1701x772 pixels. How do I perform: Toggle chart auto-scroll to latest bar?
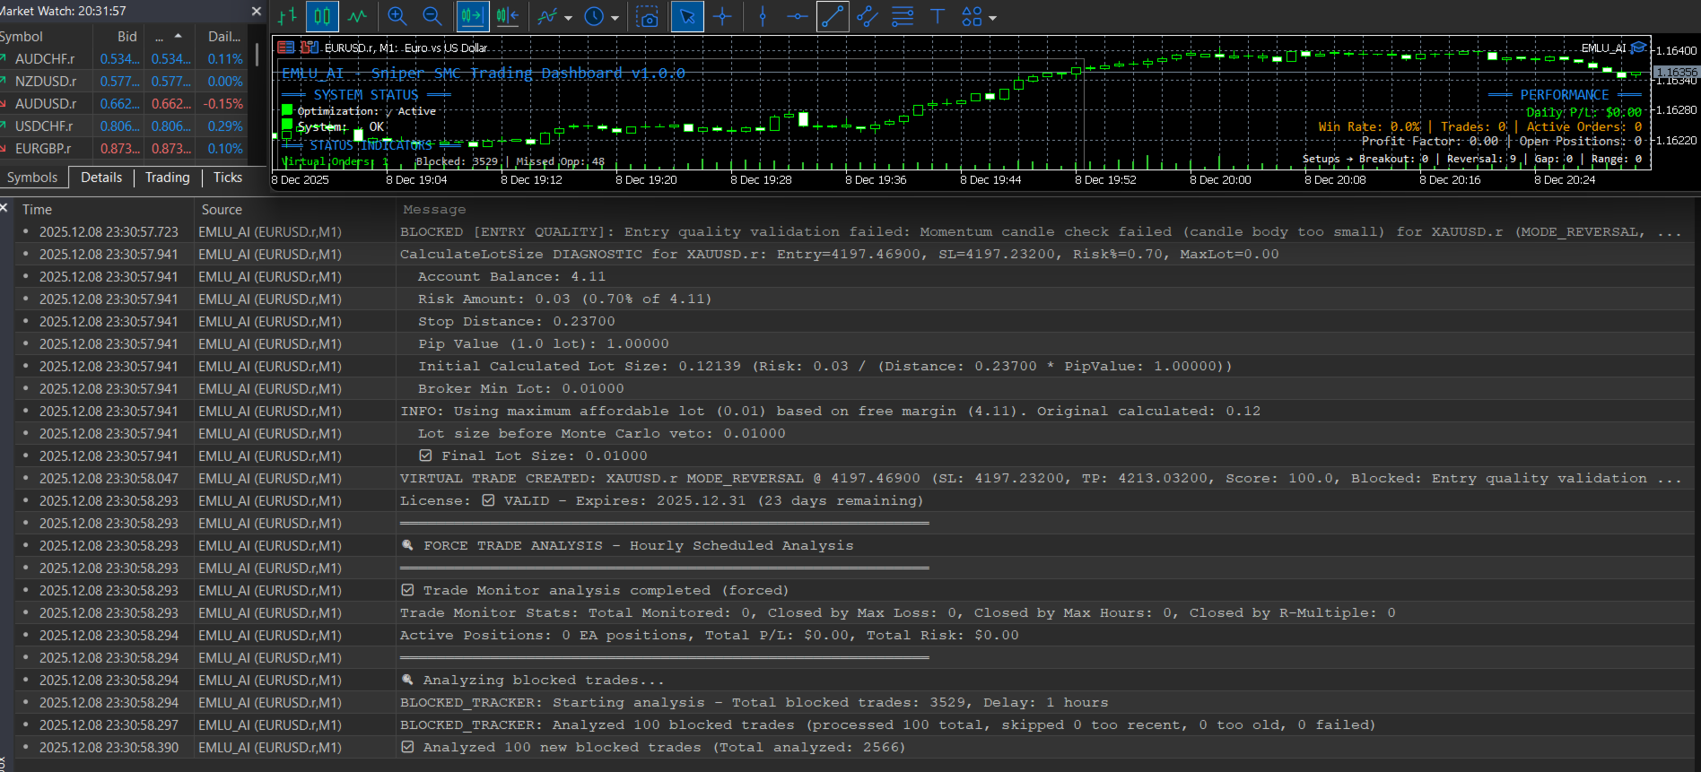coord(472,16)
